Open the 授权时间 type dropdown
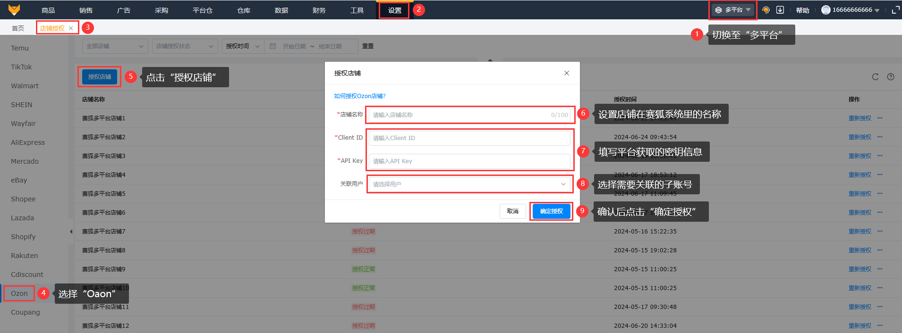Viewport: 902px width, 333px height. 243,46
